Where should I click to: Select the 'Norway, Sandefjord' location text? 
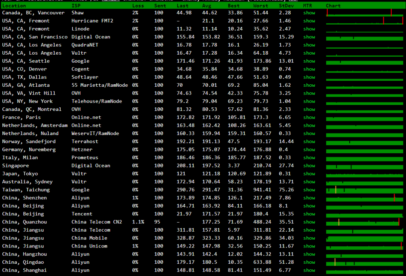point(29,141)
